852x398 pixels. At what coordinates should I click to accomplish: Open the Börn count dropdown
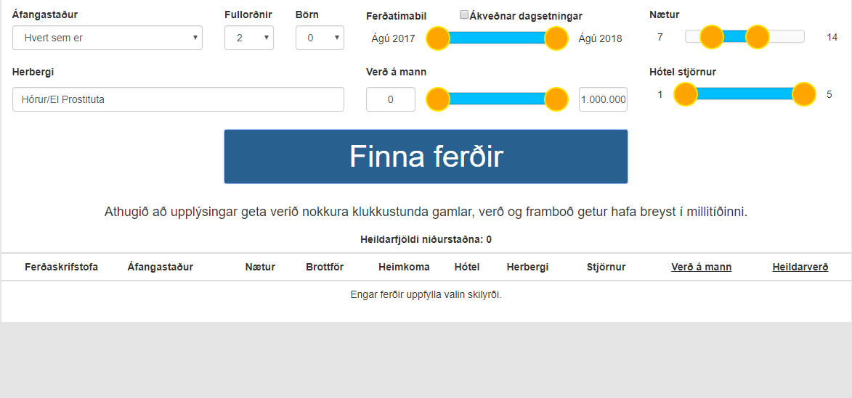pos(320,38)
